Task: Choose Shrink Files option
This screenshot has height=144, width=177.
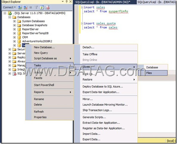Action: point(153,73)
